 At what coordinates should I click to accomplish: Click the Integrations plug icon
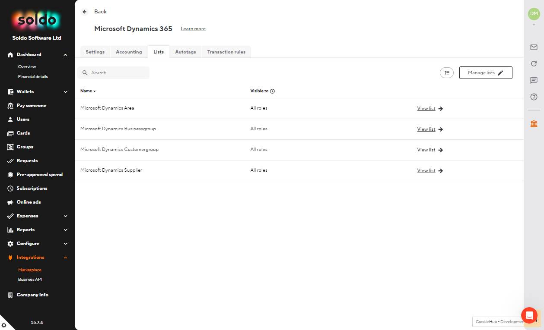(10, 258)
